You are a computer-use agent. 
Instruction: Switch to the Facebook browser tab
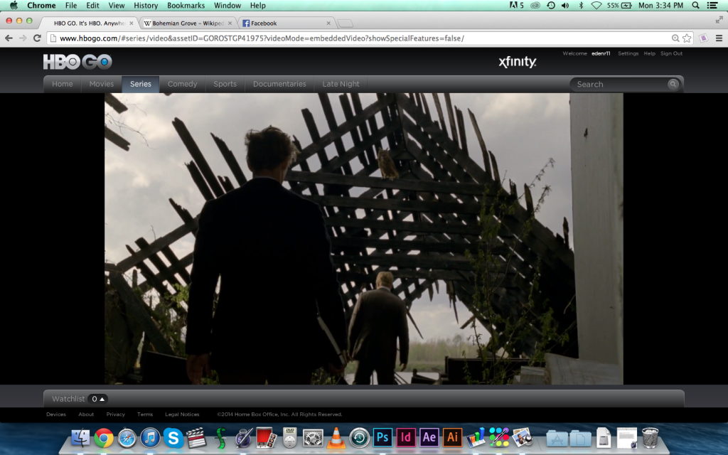click(x=284, y=23)
